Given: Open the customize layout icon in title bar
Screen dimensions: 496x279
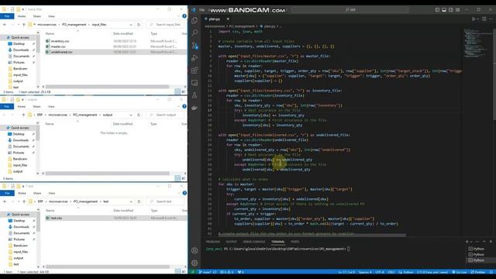Looking at the screenshot, I should click(x=458, y=10).
